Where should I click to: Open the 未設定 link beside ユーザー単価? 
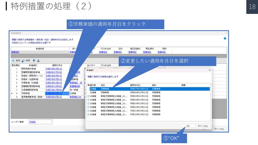point(33,122)
